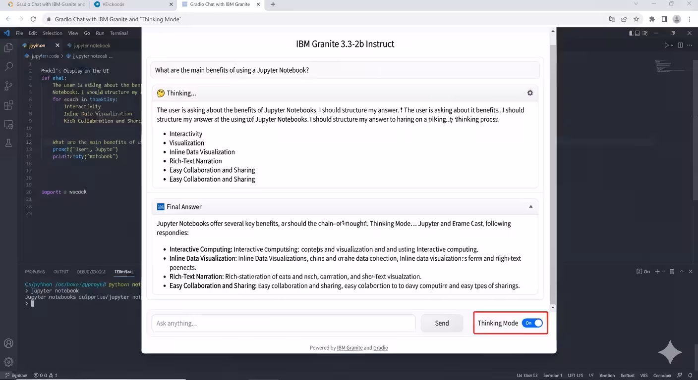Switch to the OUTPUT panel tab
The image size is (698, 380).
pos(61,272)
